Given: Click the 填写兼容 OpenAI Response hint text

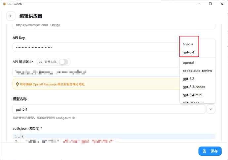Looking at the screenshot, I should (52, 84).
